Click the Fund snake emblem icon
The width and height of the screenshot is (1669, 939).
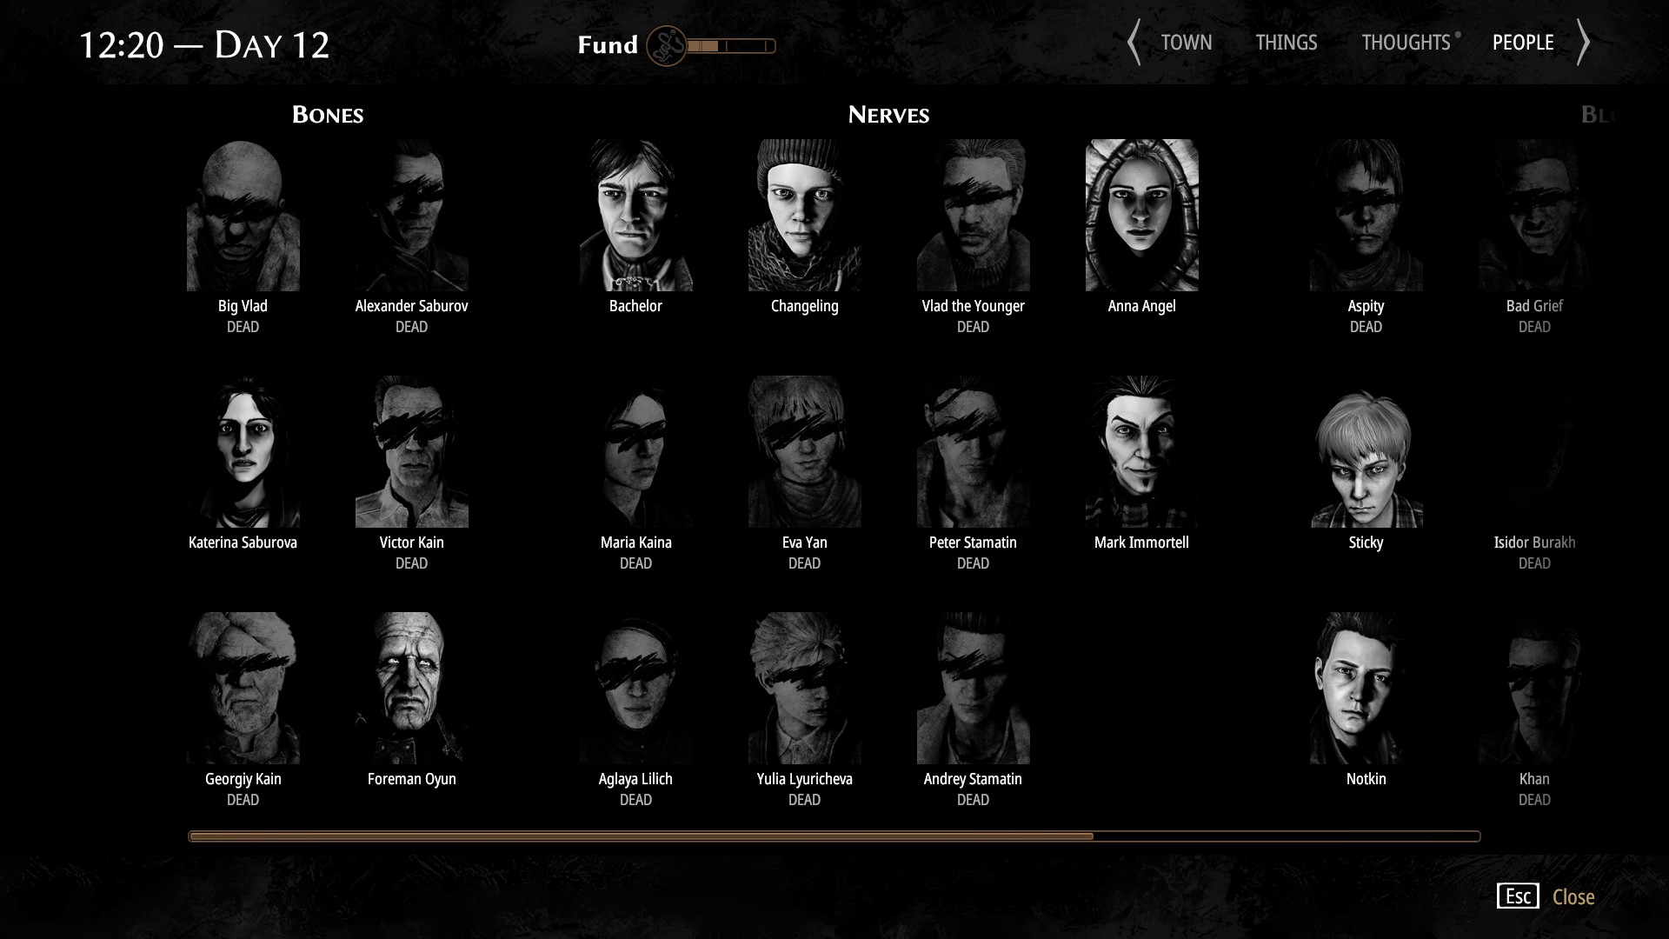click(667, 46)
